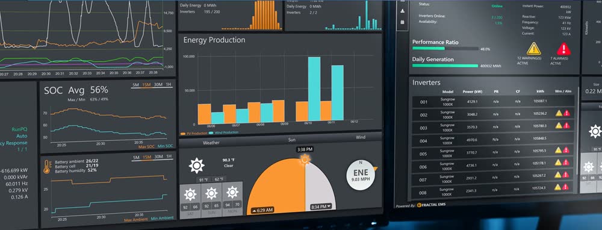Sort by Power (kW) column header

[x=472, y=92]
